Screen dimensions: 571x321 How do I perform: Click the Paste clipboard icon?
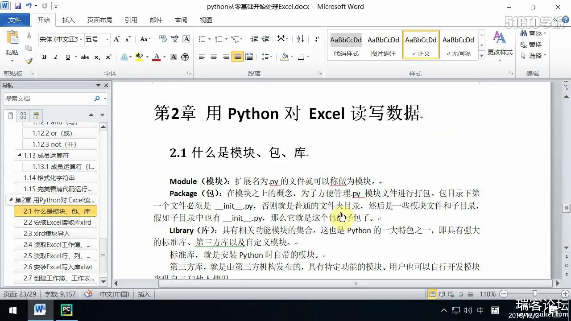[x=12, y=38]
